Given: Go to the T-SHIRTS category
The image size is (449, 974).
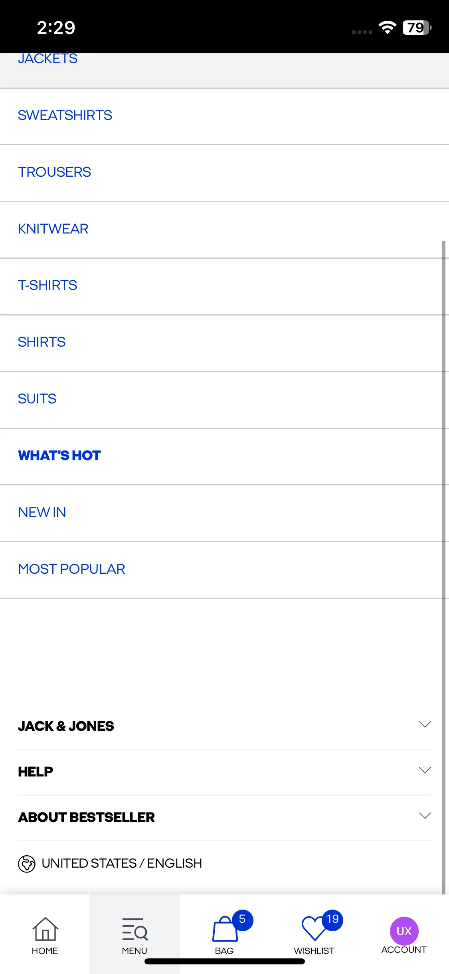Looking at the screenshot, I should coord(224,286).
